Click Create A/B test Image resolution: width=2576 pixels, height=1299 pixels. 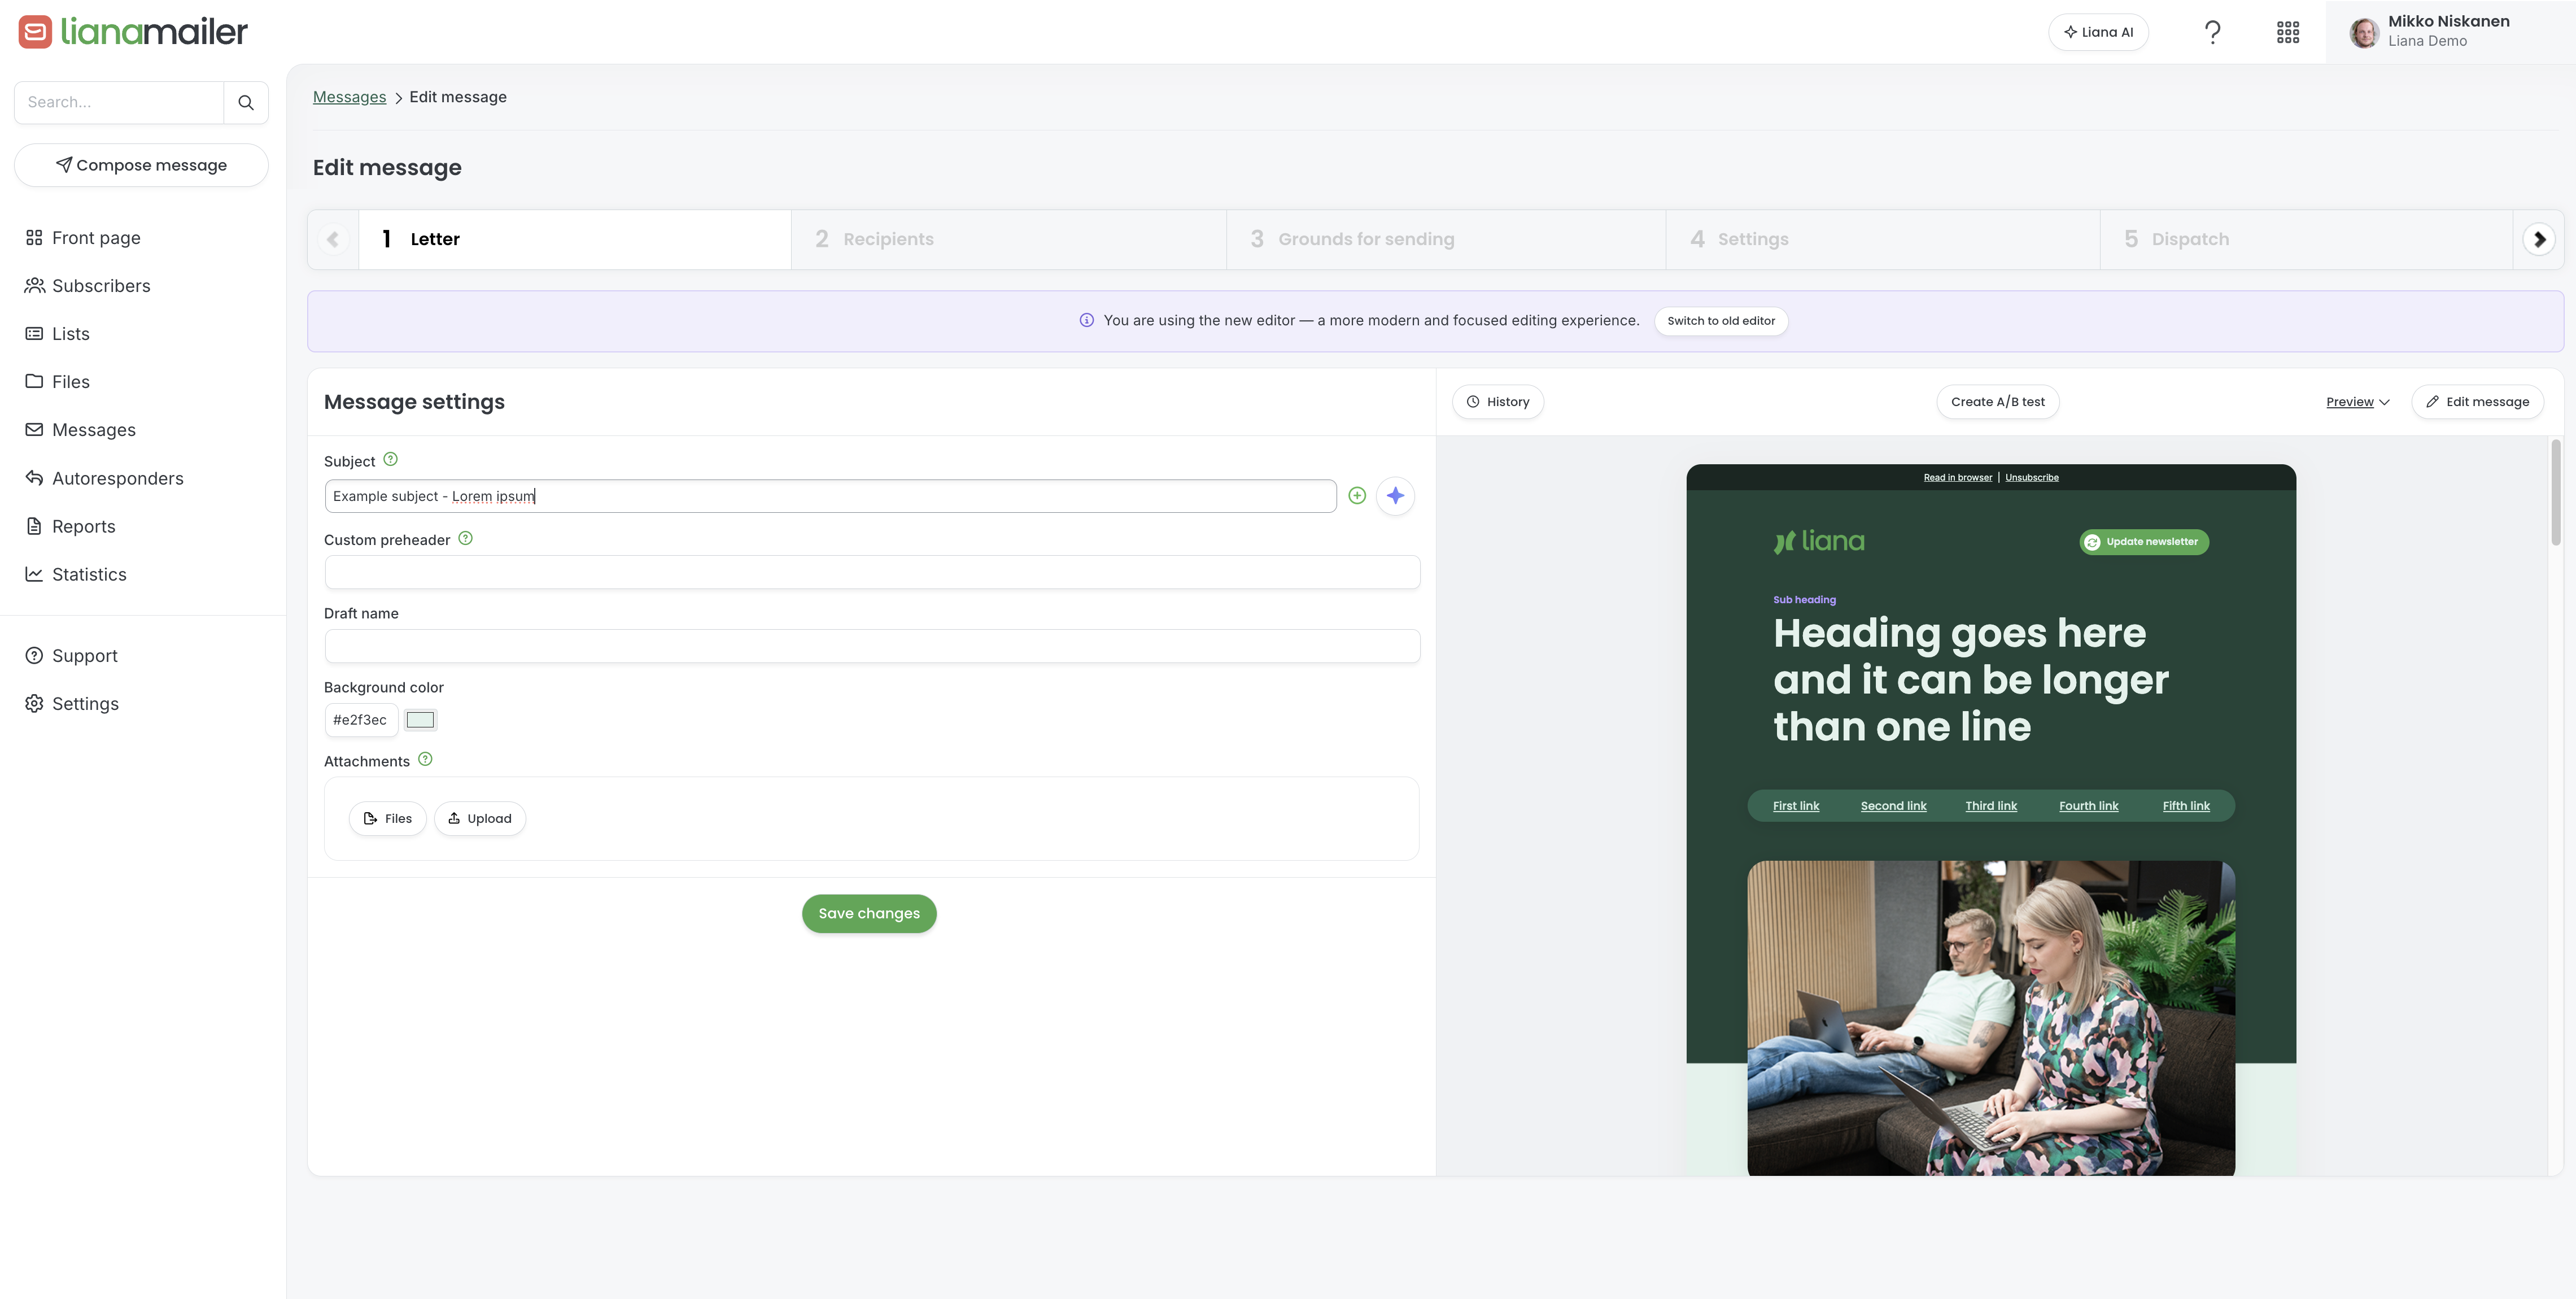1997,401
